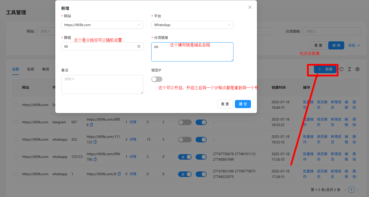Click 批量操作 for row created 18:33:23
Viewport: 369px width, 197px height.
point(308,122)
